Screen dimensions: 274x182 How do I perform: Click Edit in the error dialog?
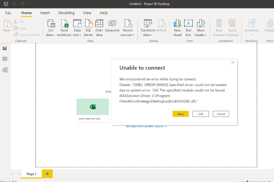tap(201, 114)
